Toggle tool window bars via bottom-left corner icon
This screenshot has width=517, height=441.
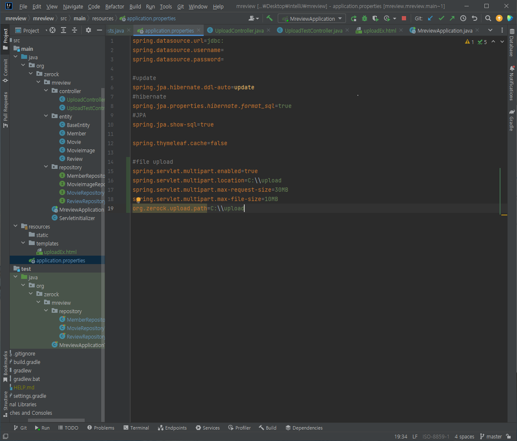point(6,436)
